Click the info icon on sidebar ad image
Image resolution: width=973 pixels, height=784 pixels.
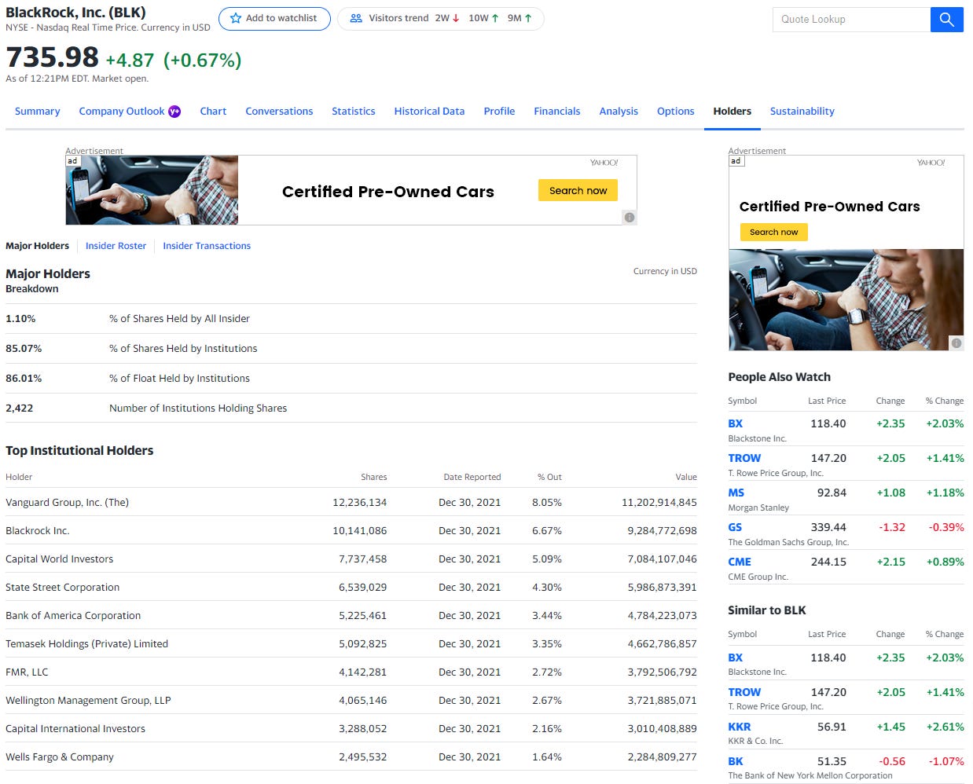(x=956, y=343)
